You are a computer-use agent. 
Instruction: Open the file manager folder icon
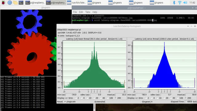point(15,2)
